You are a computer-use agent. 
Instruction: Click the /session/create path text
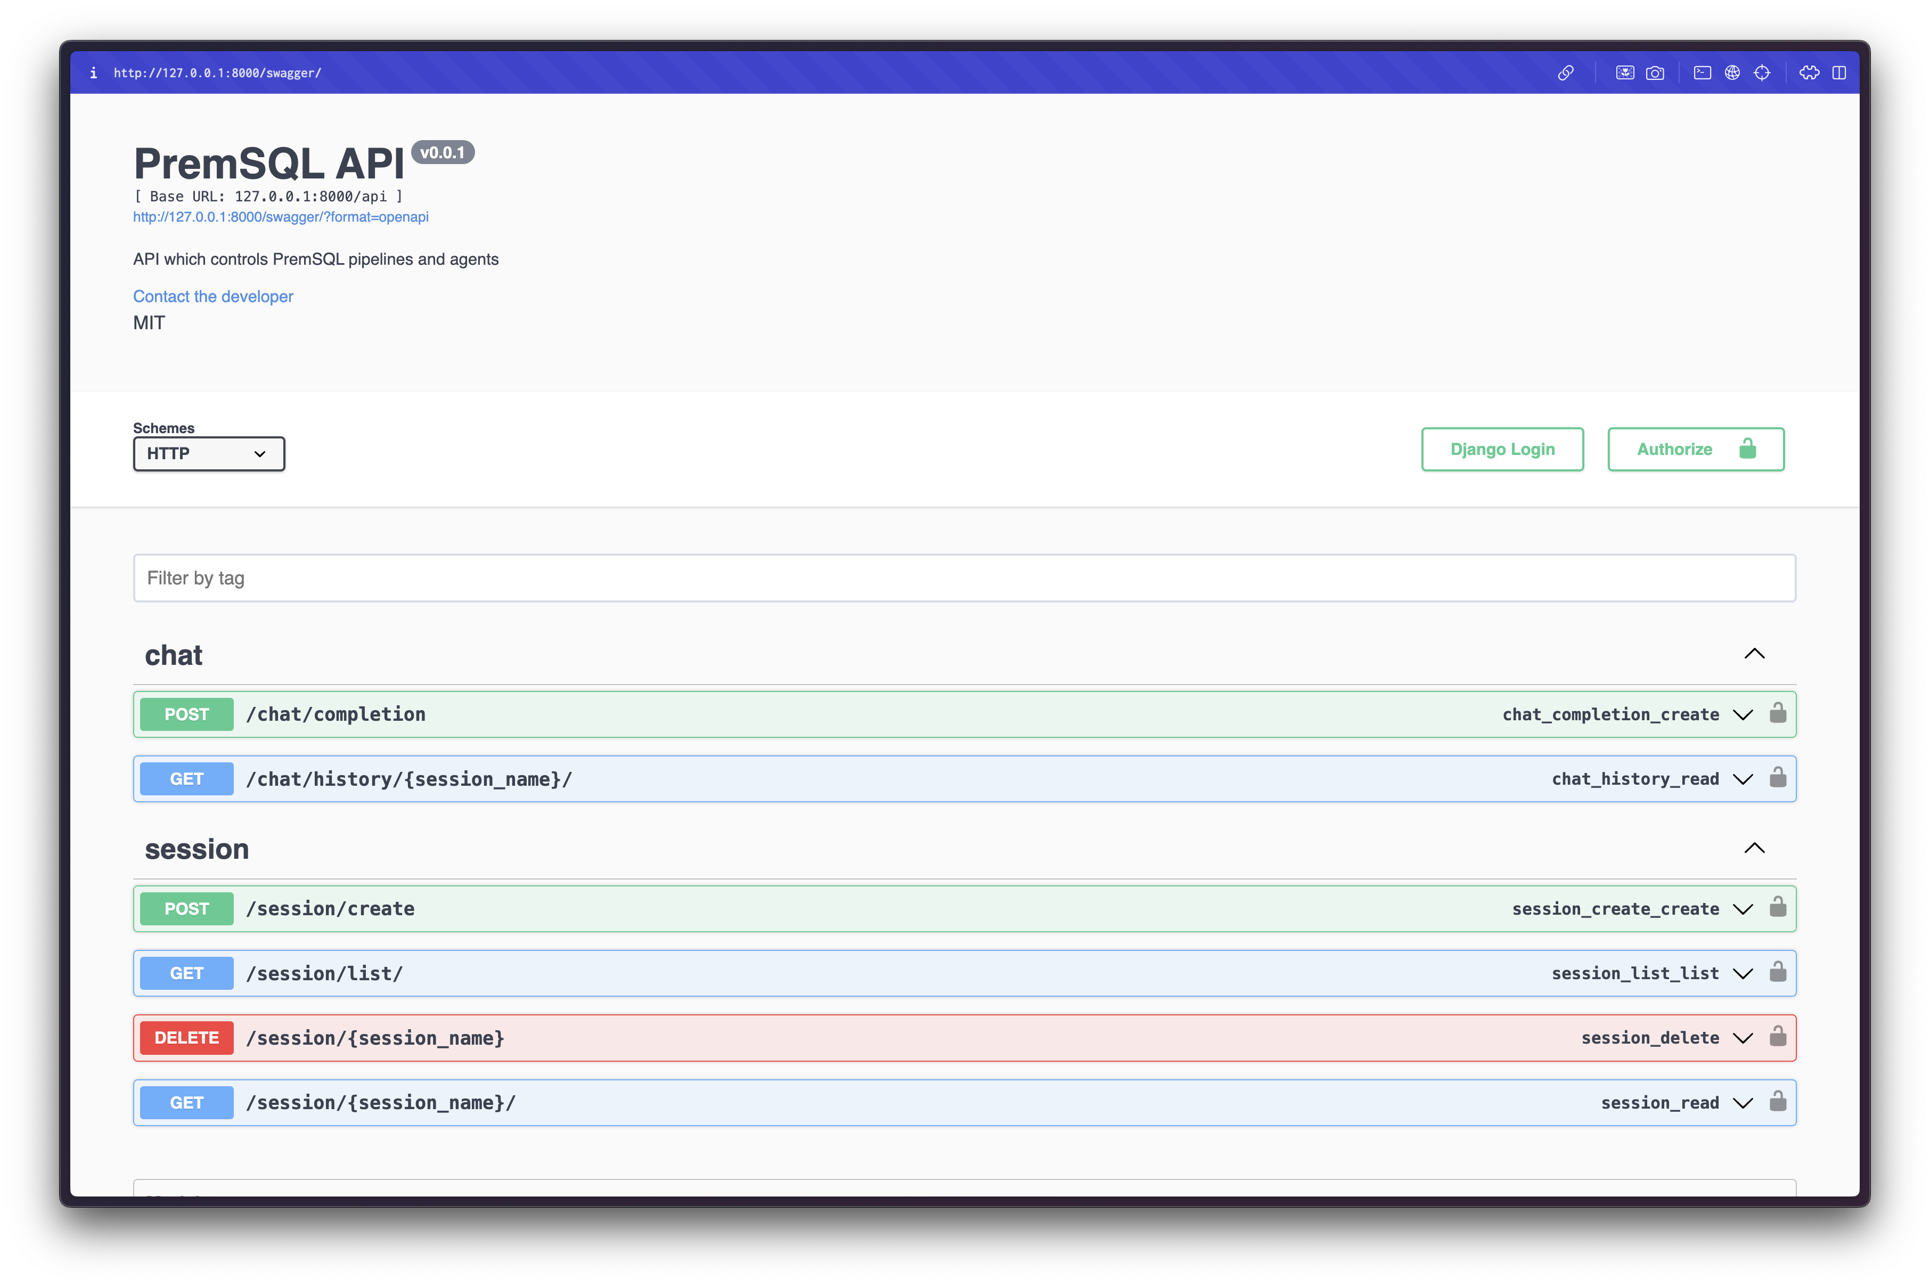point(330,909)
